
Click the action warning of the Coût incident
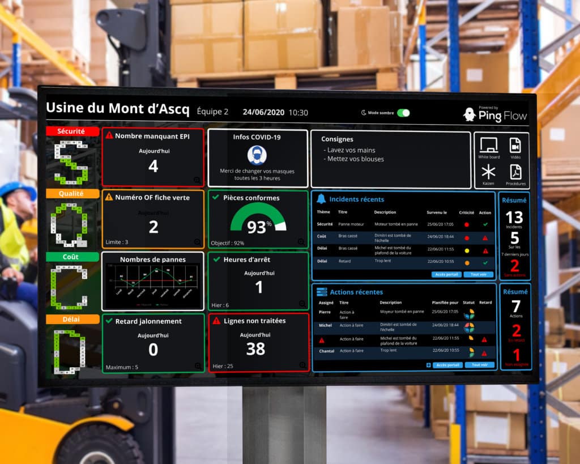click(485, 238)
